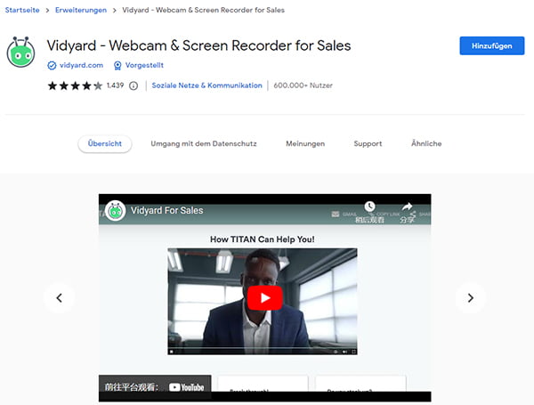Click the Vorgestellt label

pyautogui.click(x=144, y=65)
